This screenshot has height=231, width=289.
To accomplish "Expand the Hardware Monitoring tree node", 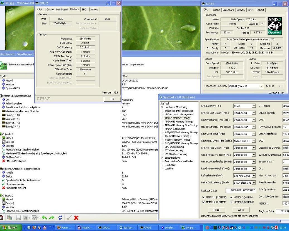I will [162, 107].
